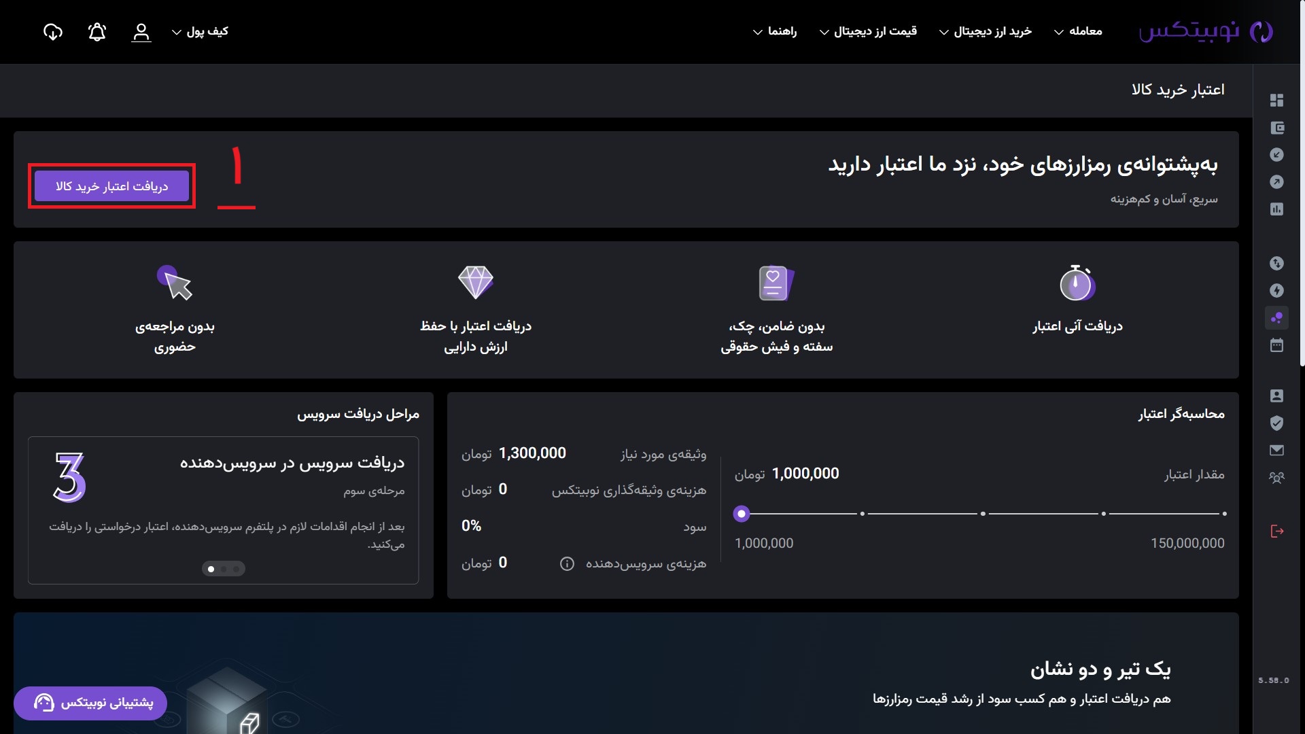Click the shield checkmark security sidebar icon

(1276, 423)
